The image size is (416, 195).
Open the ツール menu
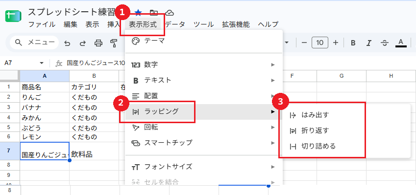(x=203, y=24)
